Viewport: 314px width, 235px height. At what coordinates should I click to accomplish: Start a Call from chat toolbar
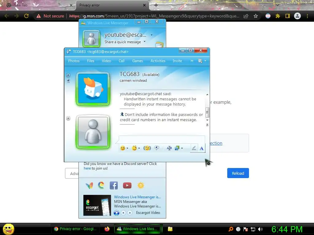pos(121,61)
